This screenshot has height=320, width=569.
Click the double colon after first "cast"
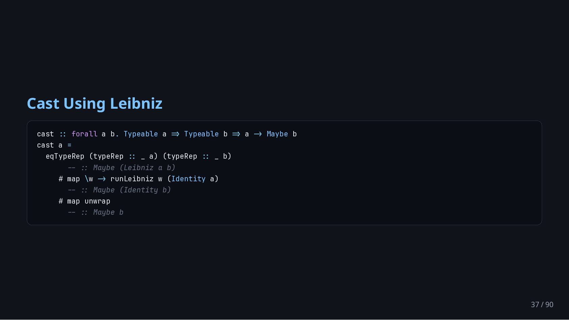tap(63, 134)
